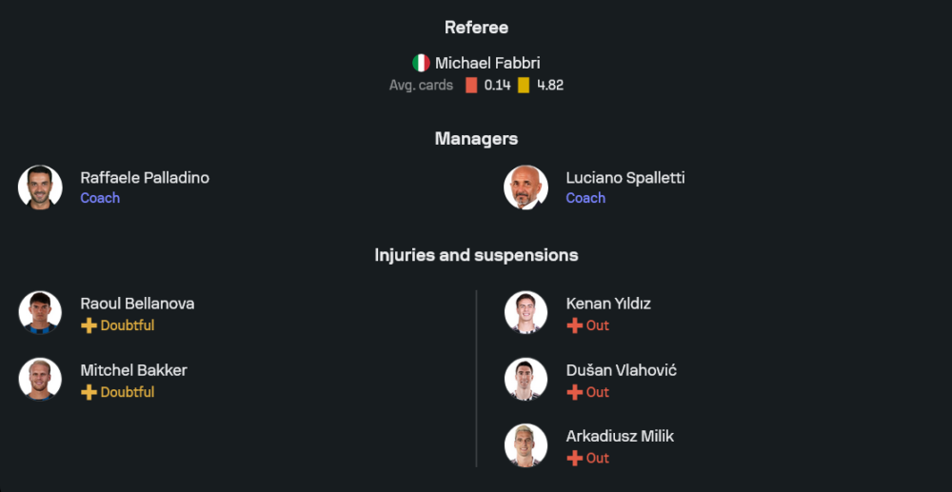952x492 pixels.
Task: Click the red out icon under Kenan Yıldız
Action: coord(574,325)
